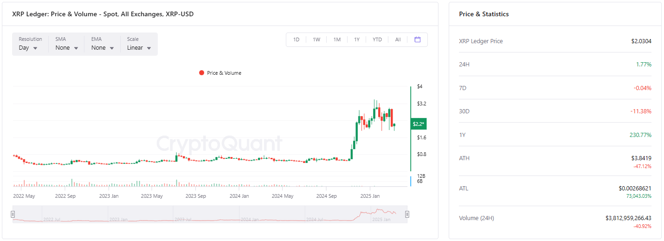Image resolution: width=664 pixels, height=241 pixels.
Task: Click the 30D change value -11.38%
Action: (641, 111)
